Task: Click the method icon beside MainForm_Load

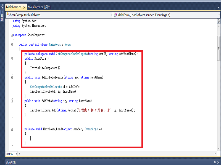Action: pos(115,15)
